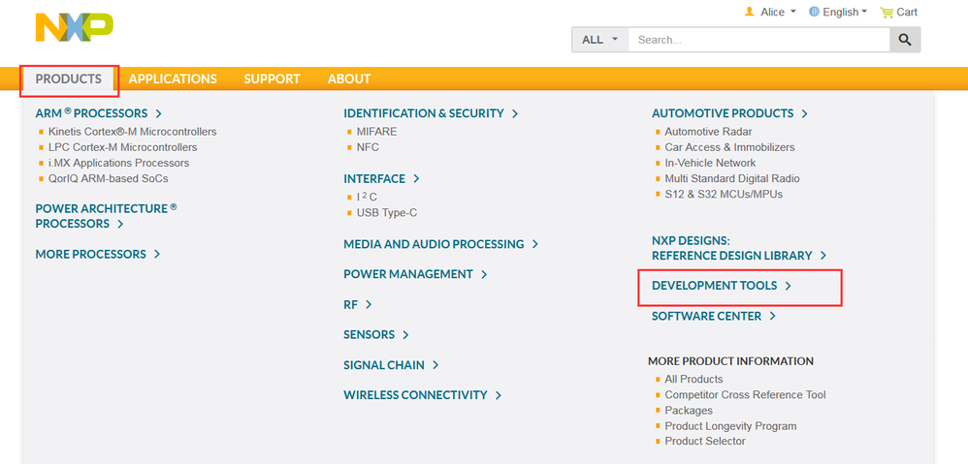Viewport: 968px width, 464px height.
Task: Click into the Search input field
Action: [x=758, y=40]
